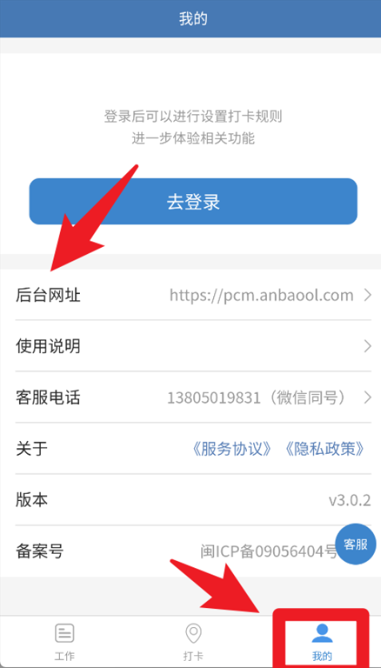Open the 《服务协议》 link
381x668 pixels.
[232, 448]
